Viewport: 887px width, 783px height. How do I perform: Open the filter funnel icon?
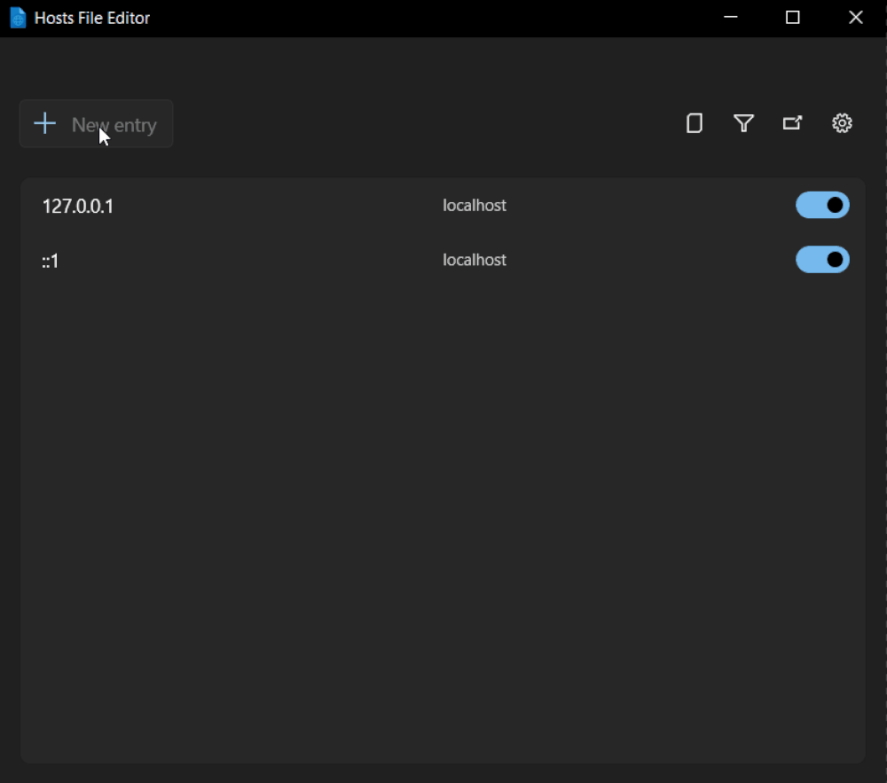pyautogui.click(x=743, y=123)
